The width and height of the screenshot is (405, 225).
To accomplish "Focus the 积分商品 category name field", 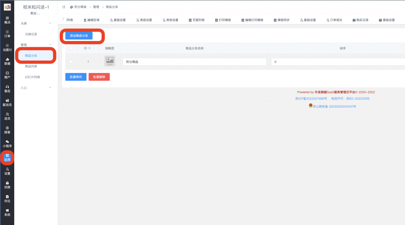I will pos(195,62).
